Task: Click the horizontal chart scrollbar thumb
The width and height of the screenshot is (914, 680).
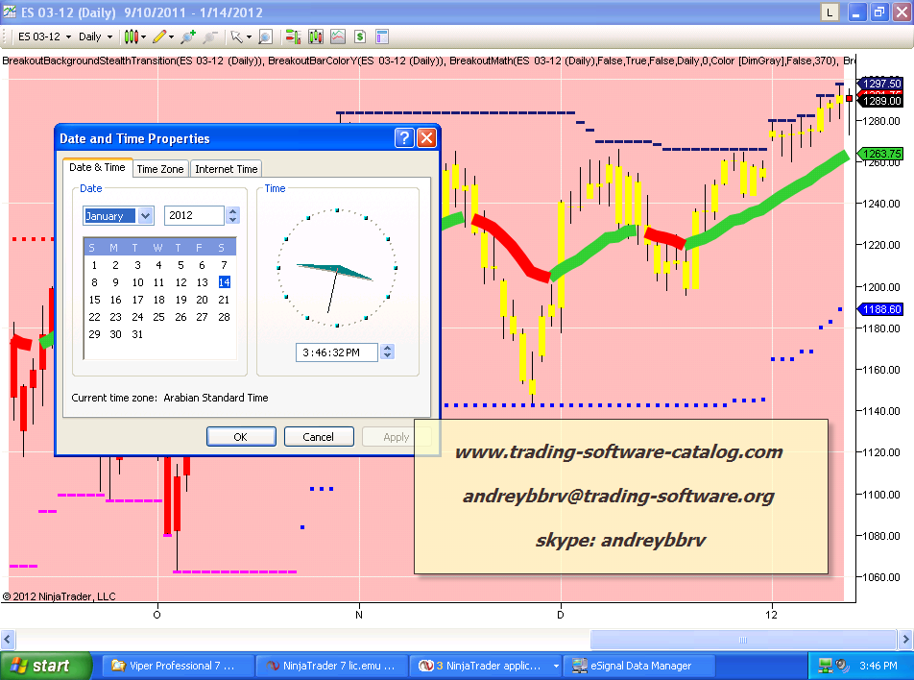Action: pyautogui.click(x=742, y=640)
